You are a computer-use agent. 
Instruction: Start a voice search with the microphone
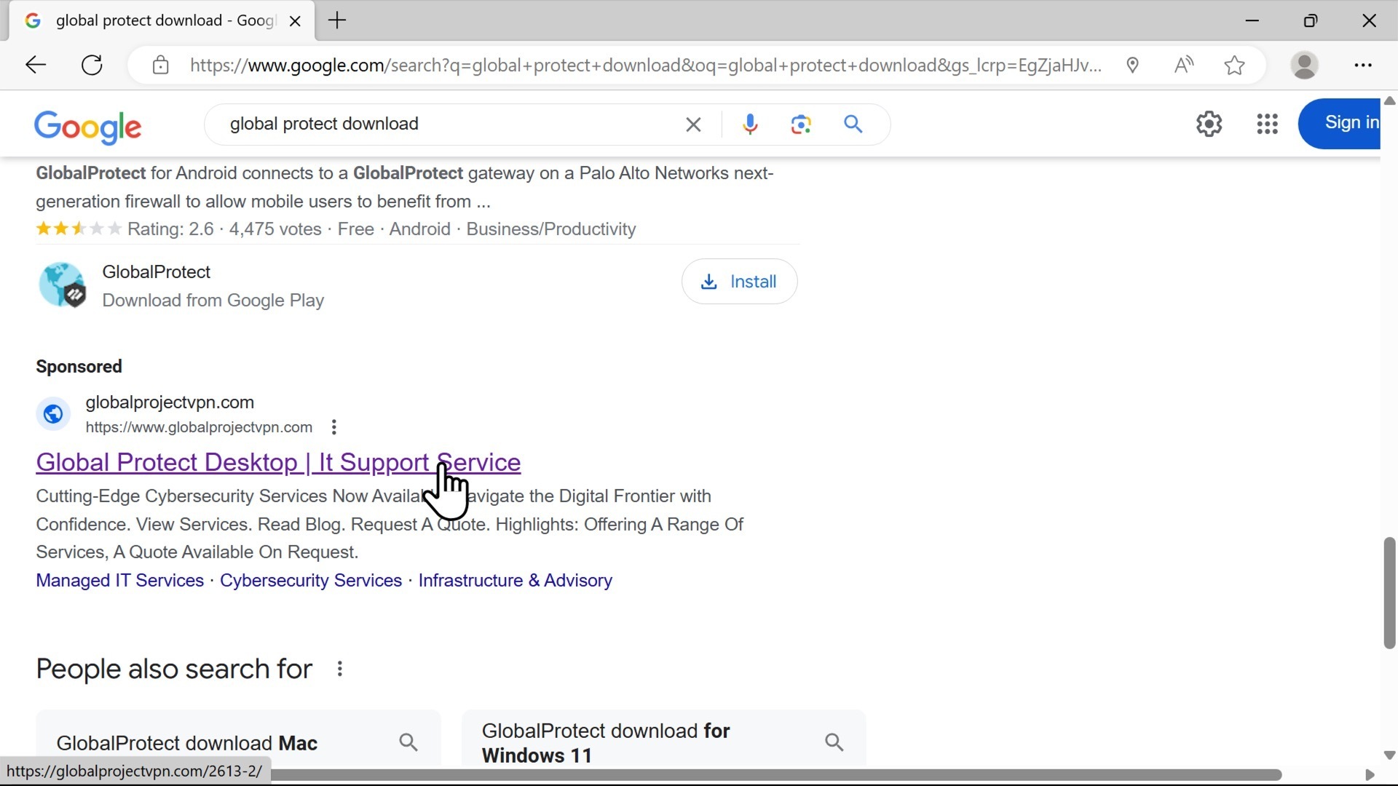pos(751,124)
